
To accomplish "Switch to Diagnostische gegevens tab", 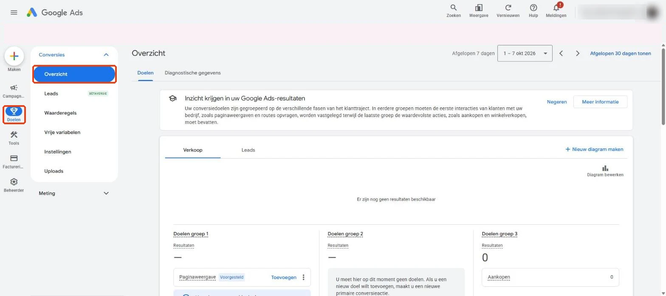I will (x=192, y=73).
